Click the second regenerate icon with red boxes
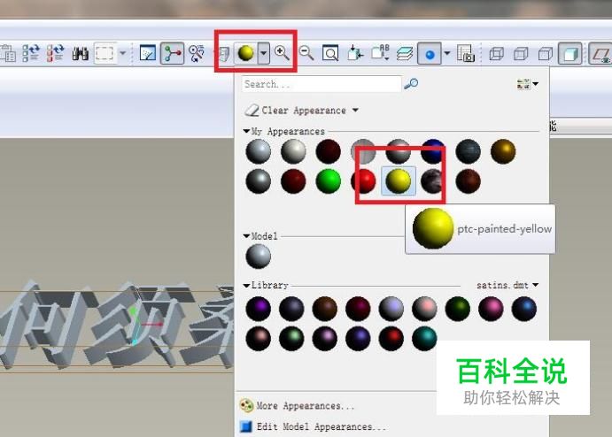612x437 pixels. [x=56, y=53]
